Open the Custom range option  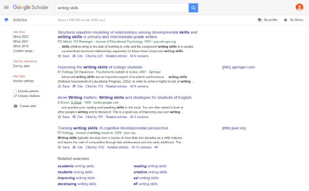pyautogui.click(x=24, y=51)
